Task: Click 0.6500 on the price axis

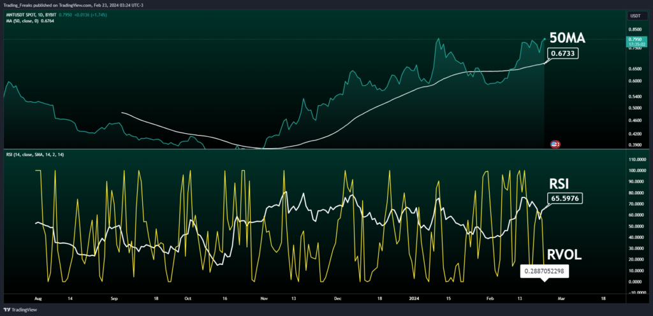Action: [x=636, y=69]
